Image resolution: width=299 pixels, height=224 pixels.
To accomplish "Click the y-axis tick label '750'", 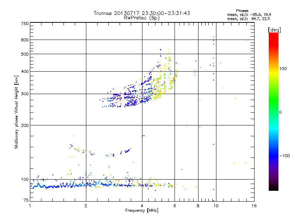I will tap(25, 24).
